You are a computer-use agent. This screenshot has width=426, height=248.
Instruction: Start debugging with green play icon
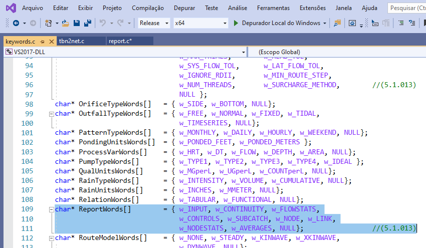tap(236, 23)
